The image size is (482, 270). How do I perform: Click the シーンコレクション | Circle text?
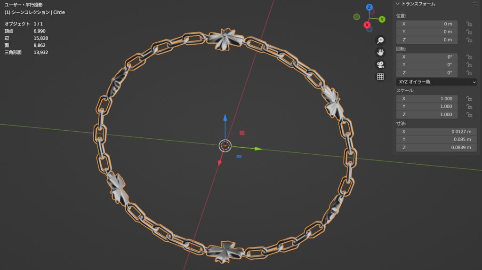(x=38, y=12)
